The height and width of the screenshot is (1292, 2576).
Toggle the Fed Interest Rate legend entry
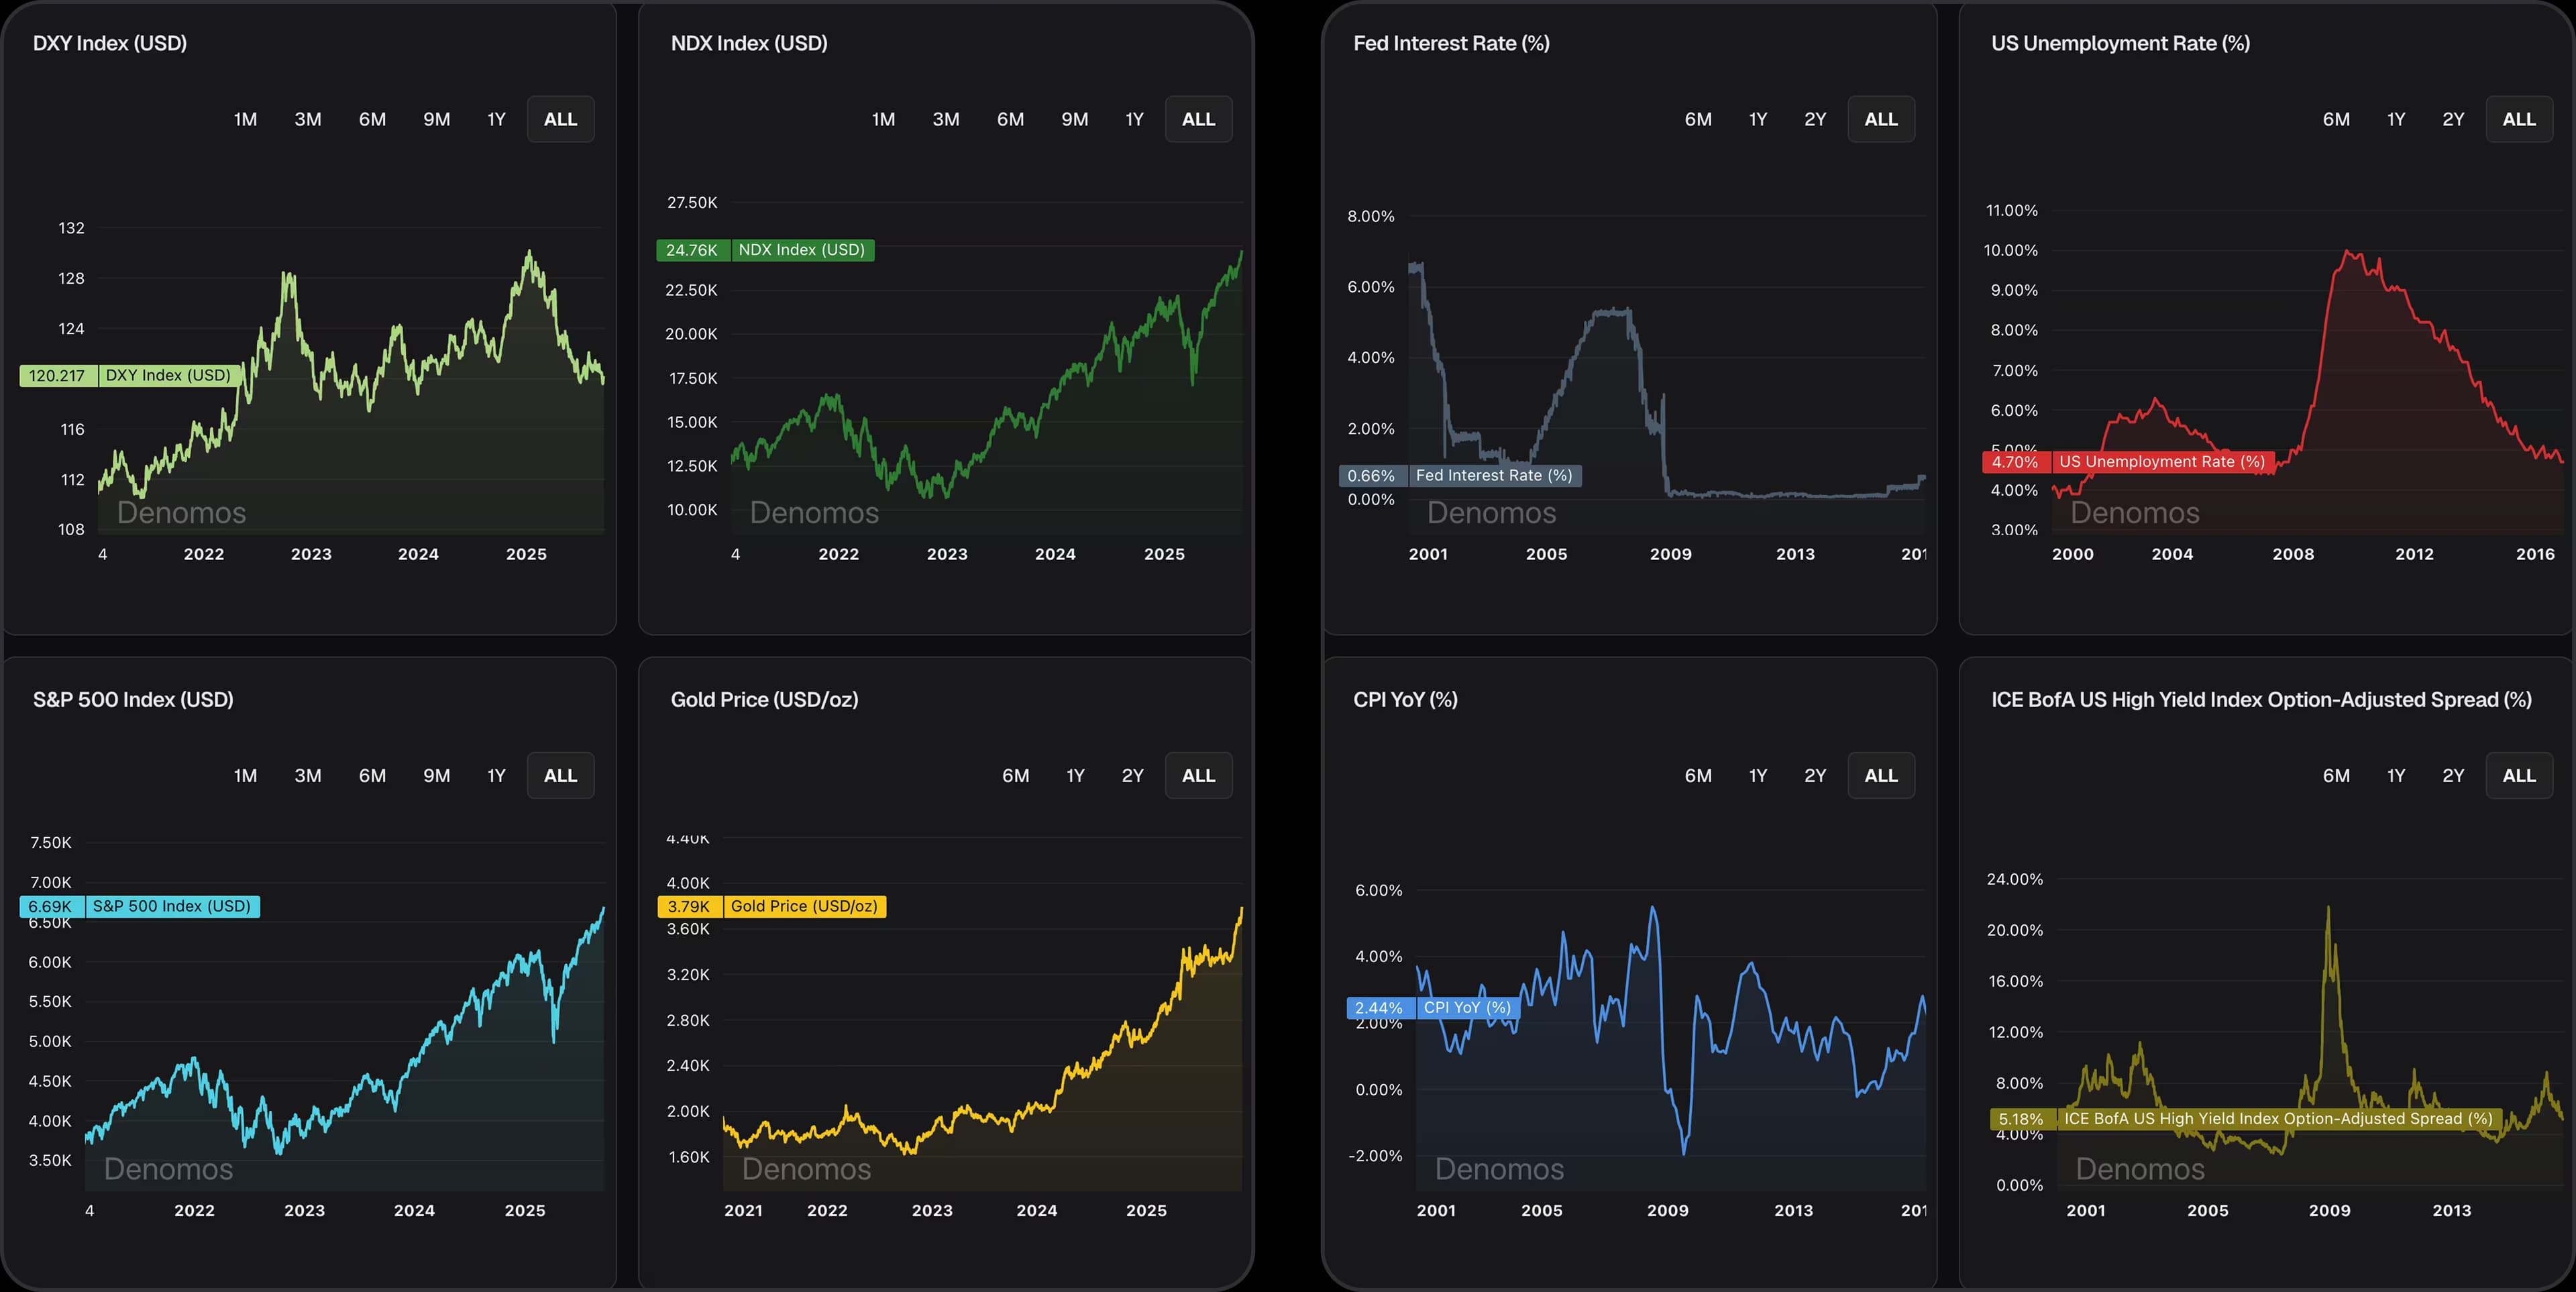point(1495,475)
